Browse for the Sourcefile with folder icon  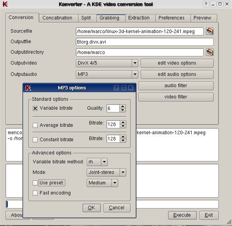(x=210, y=31)
